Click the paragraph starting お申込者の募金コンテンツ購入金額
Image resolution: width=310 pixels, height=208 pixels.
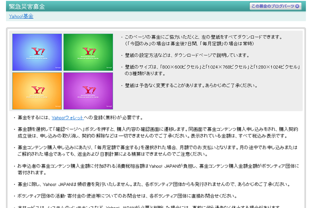click(x=158, y=169)
